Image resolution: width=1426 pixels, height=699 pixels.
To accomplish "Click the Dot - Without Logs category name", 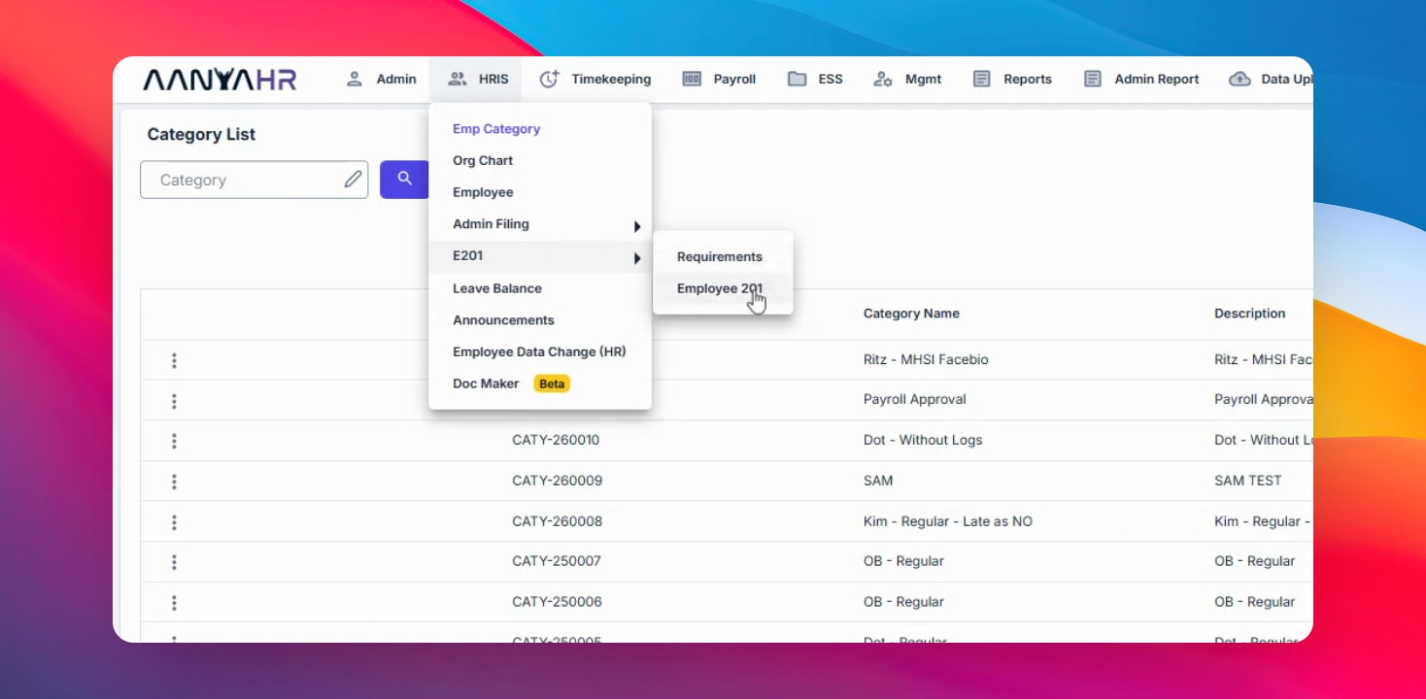I will [923, 440].
